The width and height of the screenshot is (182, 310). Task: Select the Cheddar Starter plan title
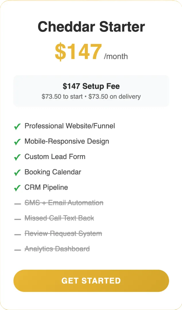[91, 27]
